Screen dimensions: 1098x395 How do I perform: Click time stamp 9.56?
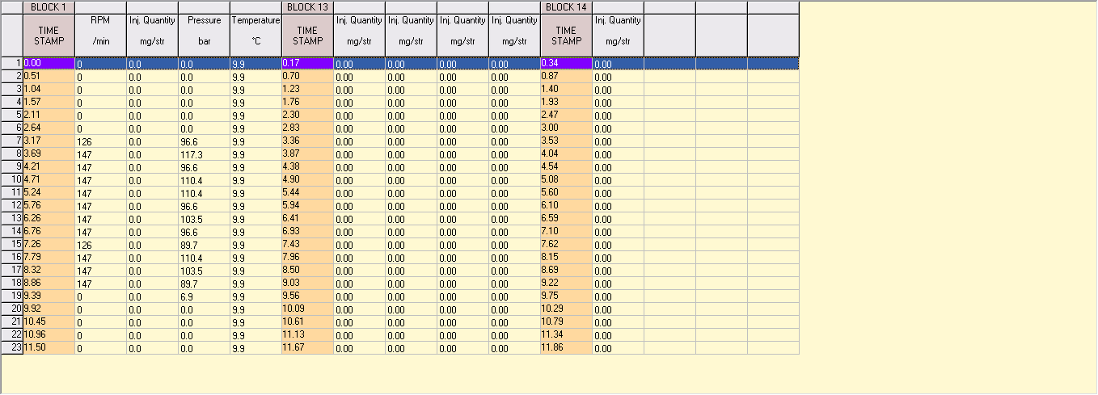pos(307,296)
